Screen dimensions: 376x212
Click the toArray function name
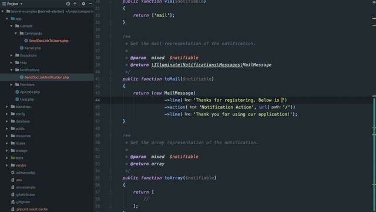coord(174,178)
